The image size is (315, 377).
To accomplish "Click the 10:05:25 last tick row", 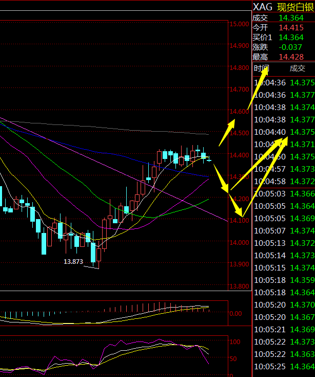I will [283, 366].
